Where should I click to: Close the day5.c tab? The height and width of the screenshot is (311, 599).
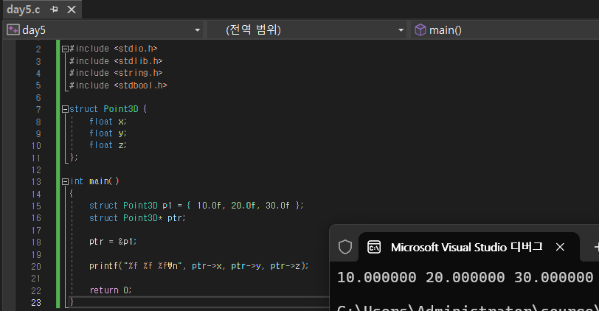72,10
